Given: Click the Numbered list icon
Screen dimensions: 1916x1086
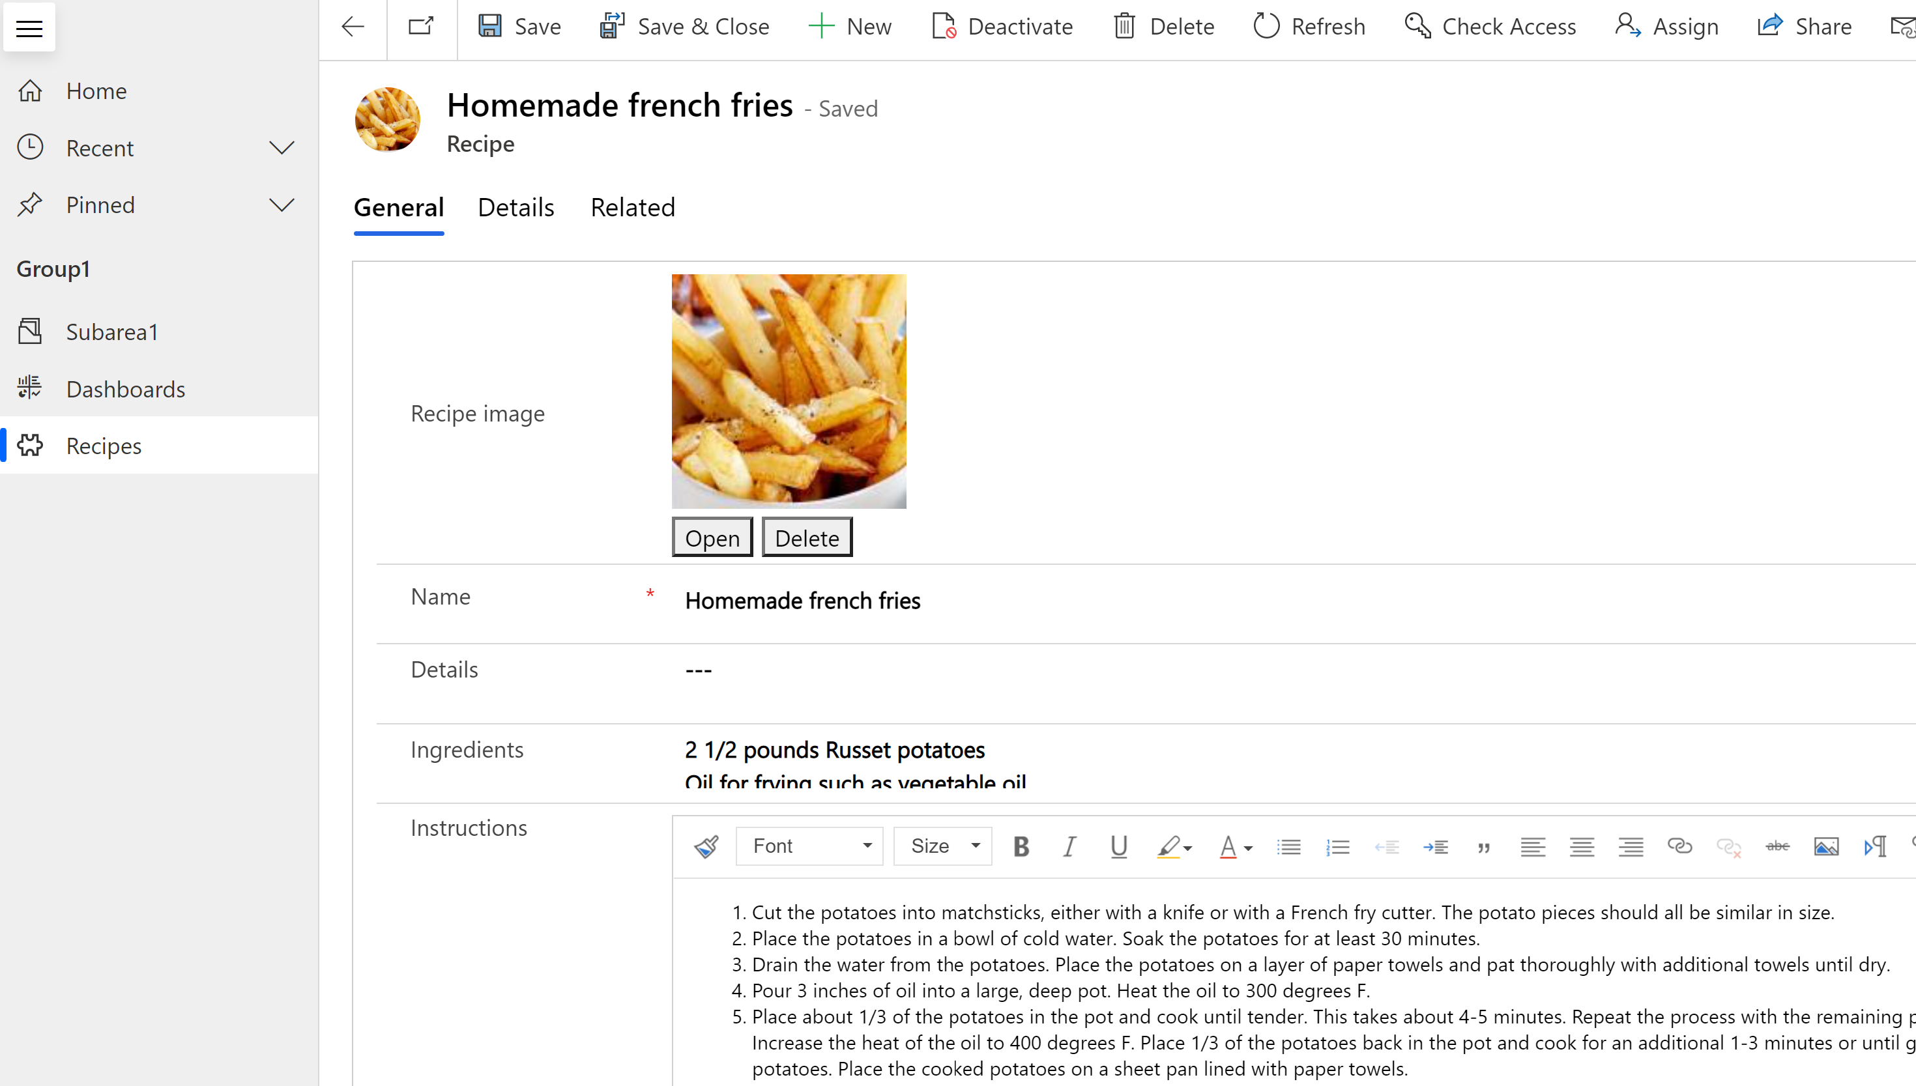Looking at the screenshot, I should 1337,846.
